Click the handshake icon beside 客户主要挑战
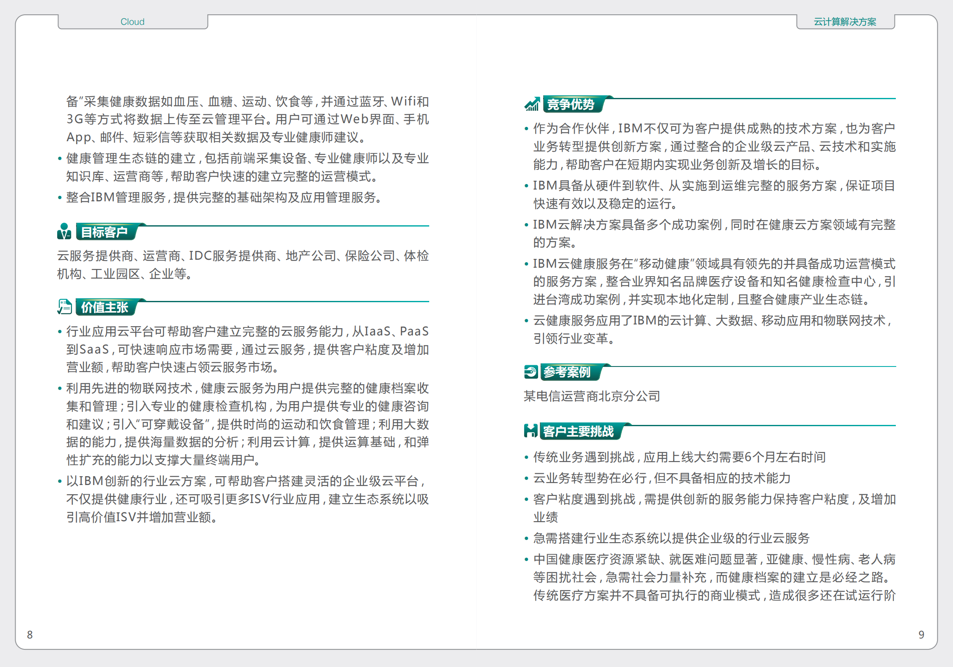The image size is (953, 667). pyautogui.click(x=531, y=431)
